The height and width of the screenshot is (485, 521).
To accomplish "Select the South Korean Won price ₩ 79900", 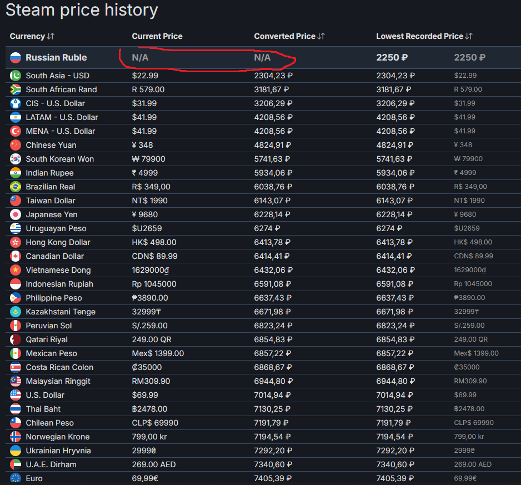I will click(148, 159).
